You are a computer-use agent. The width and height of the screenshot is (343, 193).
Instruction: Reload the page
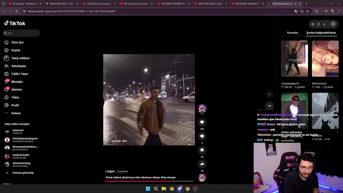point(17,11)
